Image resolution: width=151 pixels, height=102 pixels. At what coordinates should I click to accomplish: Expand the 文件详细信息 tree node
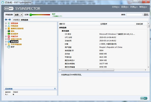click(x=6, y=44)
